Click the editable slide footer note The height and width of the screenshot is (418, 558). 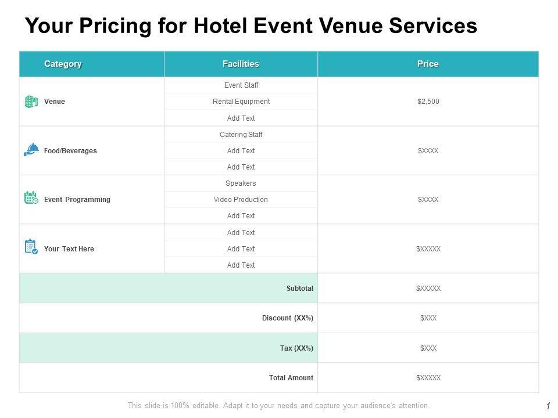(x=279, y=406)
